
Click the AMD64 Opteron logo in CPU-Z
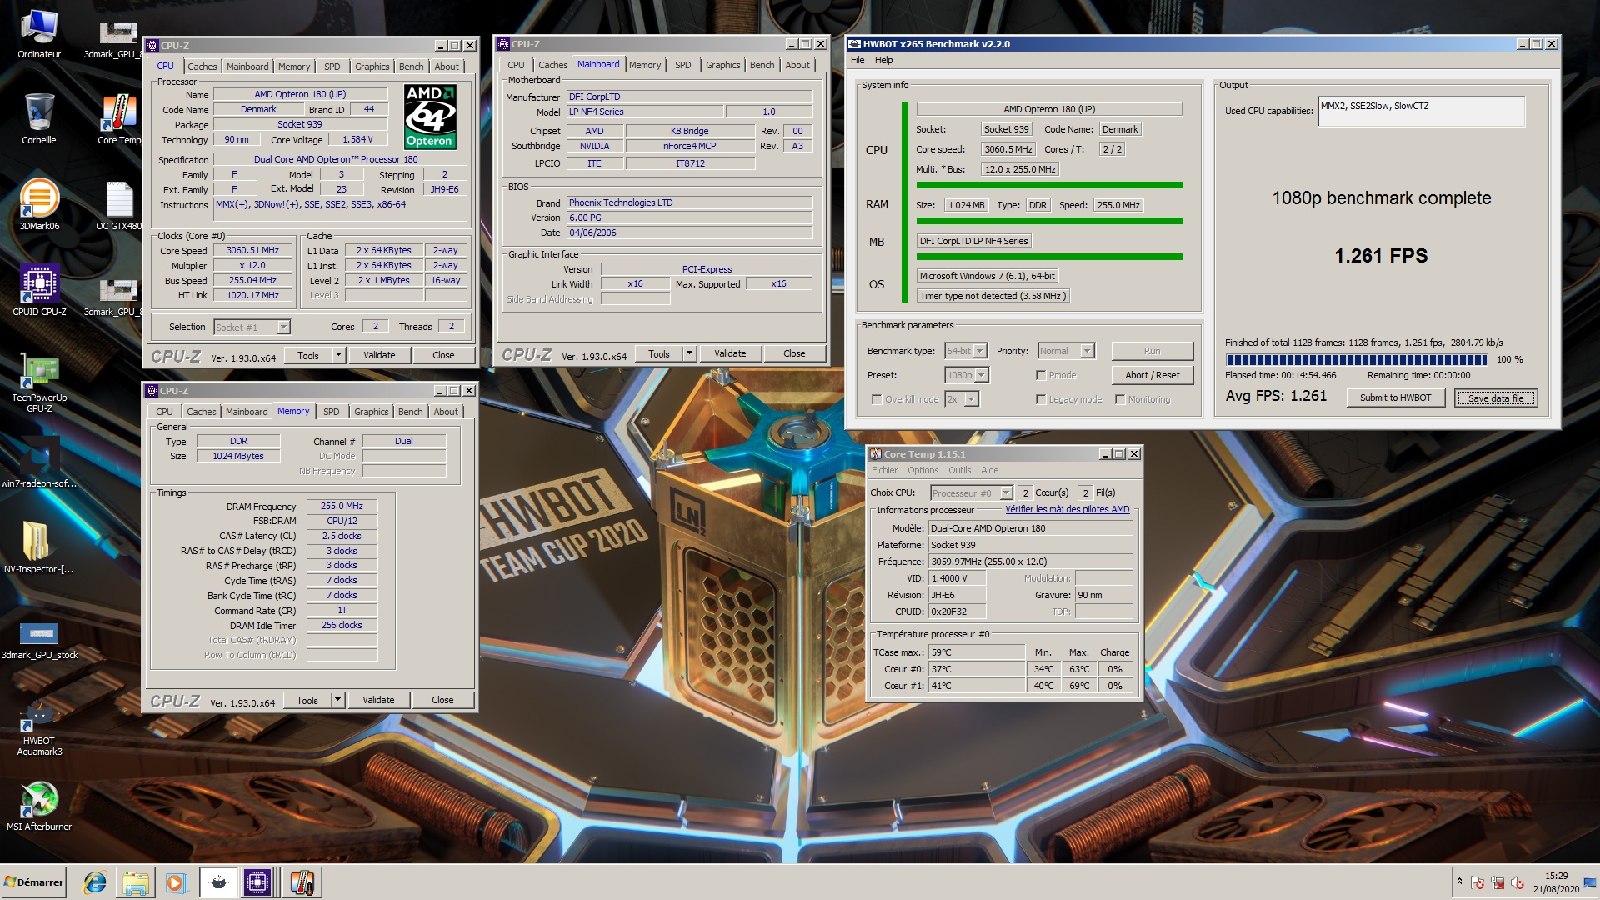430,117
